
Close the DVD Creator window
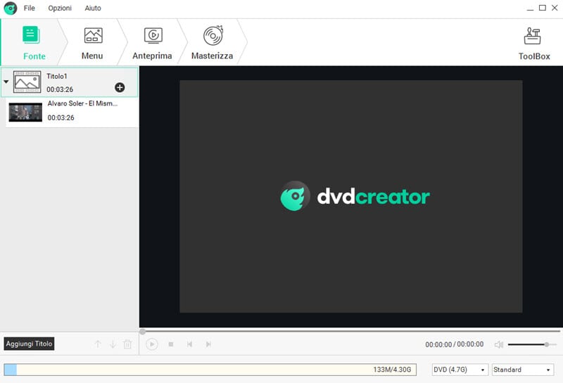pos(555,8)
